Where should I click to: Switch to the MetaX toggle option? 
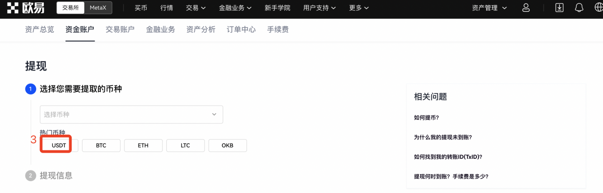pyautogui.click(x=98, y=8)
